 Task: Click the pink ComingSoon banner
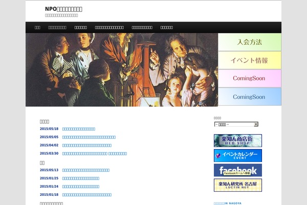click(x=250, y=78)
